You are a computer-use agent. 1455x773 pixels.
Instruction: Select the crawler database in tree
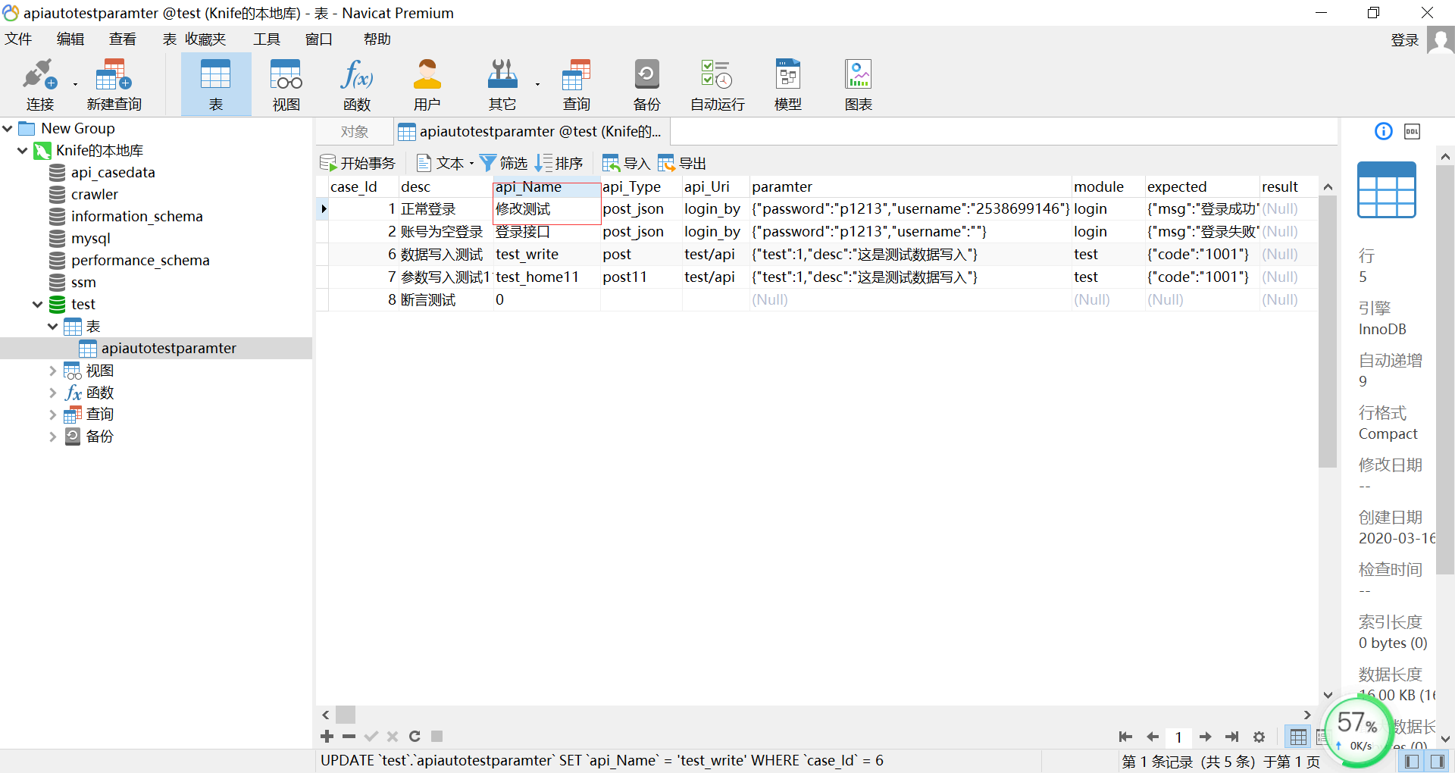[95, 195]
